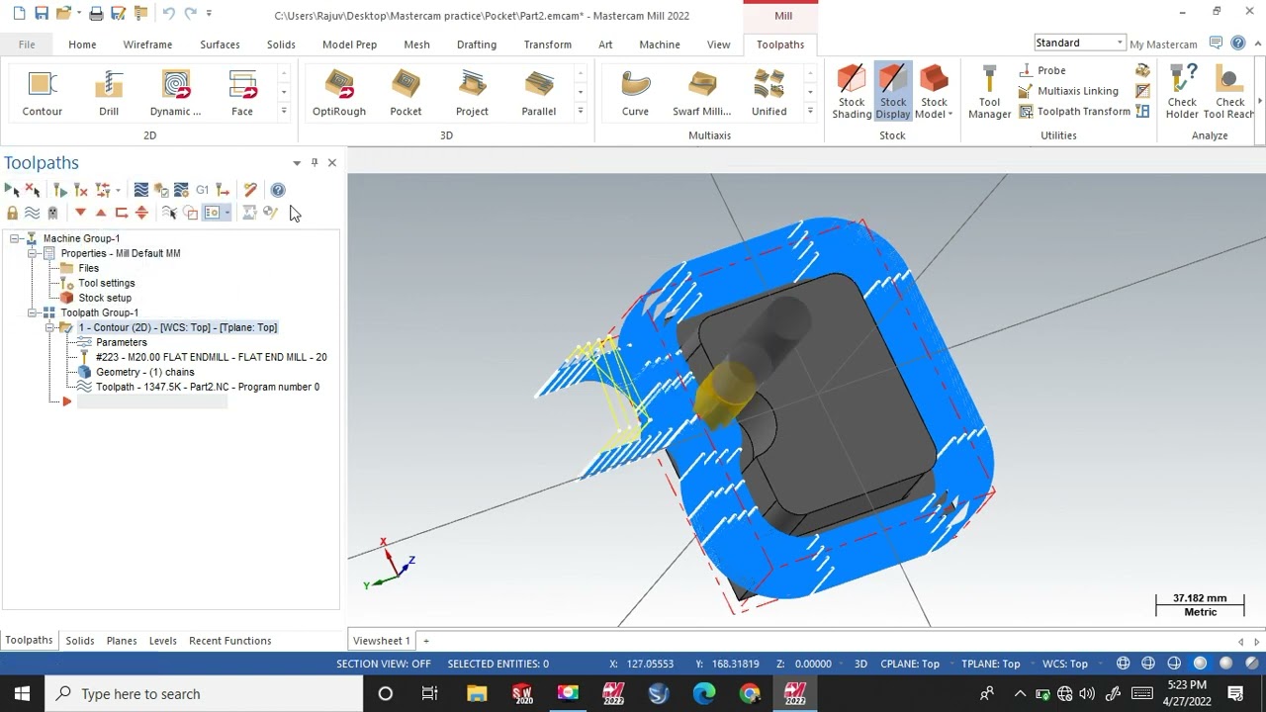Select all operations in Toolpaths panel
Viewport: 1266px width, 712px height.
12,190
